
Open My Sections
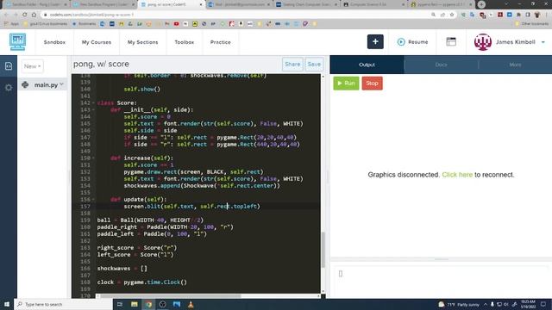click(142, 42)
